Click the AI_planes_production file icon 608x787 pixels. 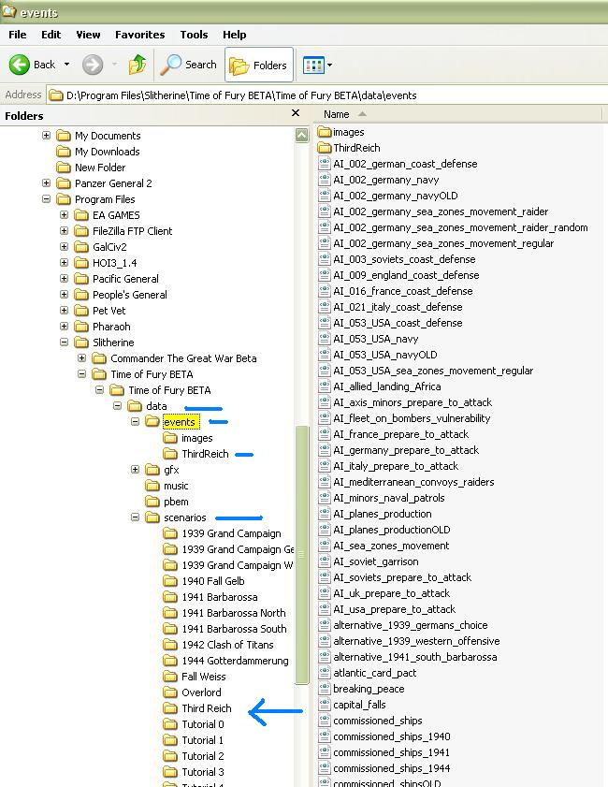[x=325, y=514]
